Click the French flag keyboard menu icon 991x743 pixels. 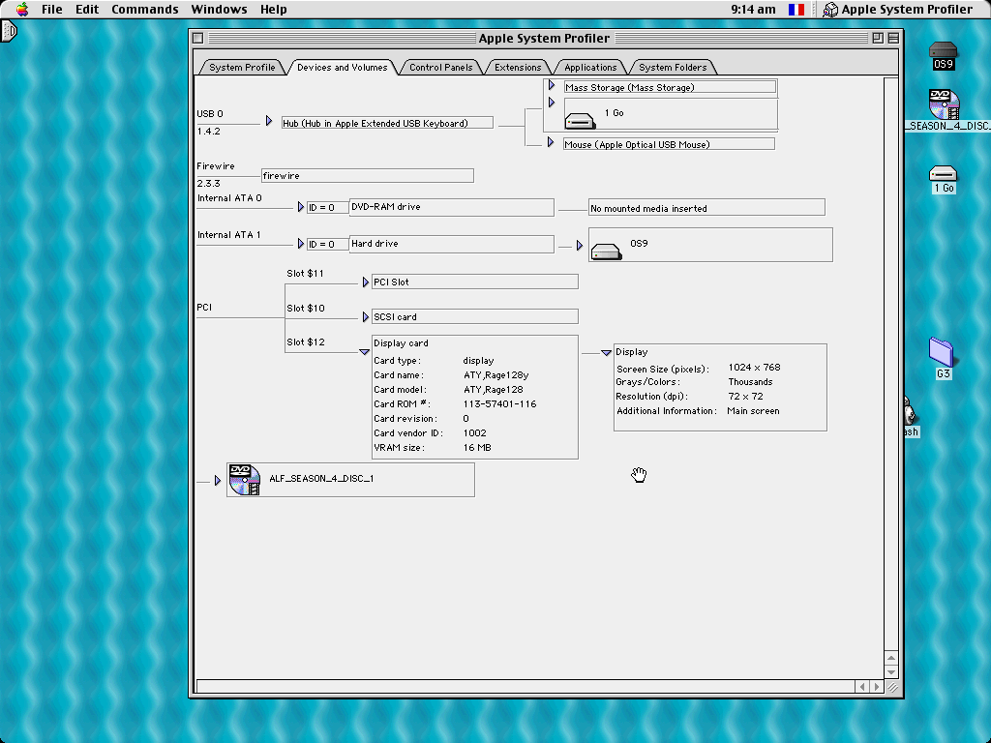point(796,9)
